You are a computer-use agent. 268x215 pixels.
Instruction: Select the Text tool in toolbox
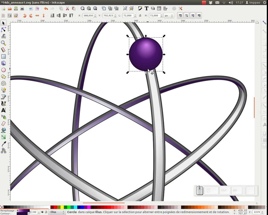pos(3,110)
